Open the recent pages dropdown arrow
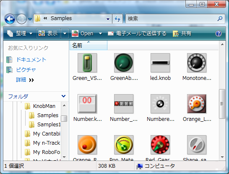 tap(30, 19)
